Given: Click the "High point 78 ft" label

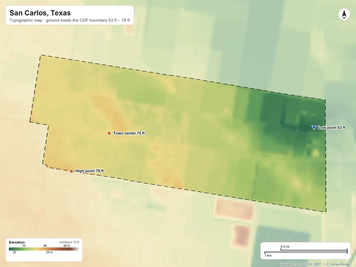Looking at the screenshot, I should point(90,171).
